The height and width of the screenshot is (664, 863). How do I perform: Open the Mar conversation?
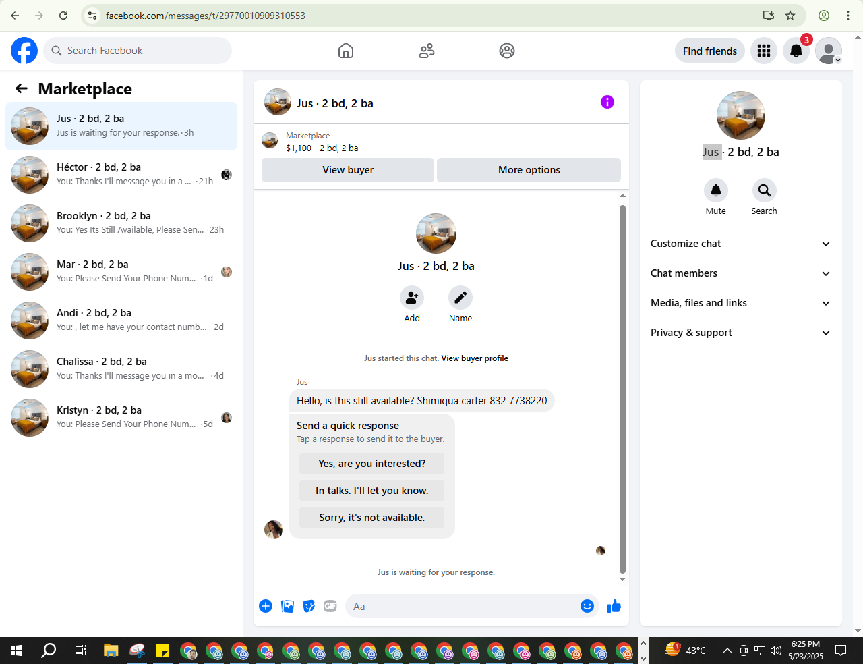121,272
